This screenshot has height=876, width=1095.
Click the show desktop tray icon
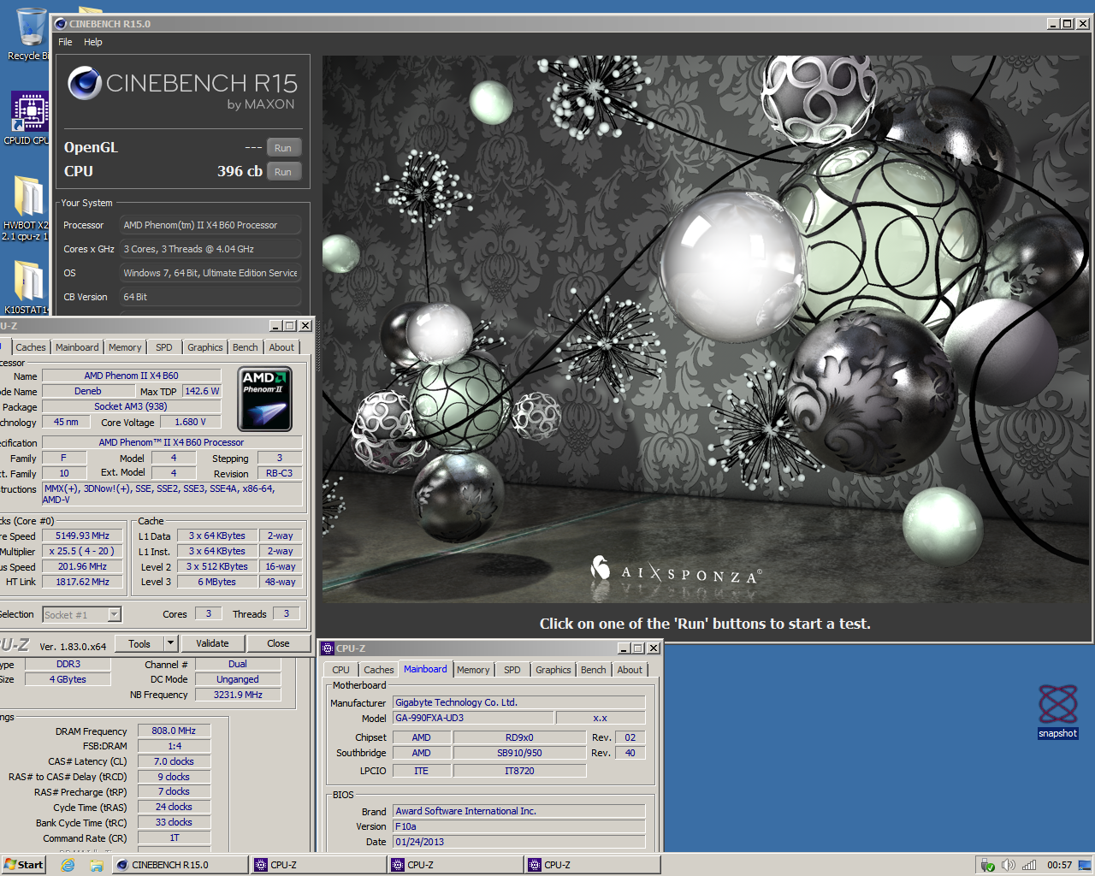(1085, 865)
